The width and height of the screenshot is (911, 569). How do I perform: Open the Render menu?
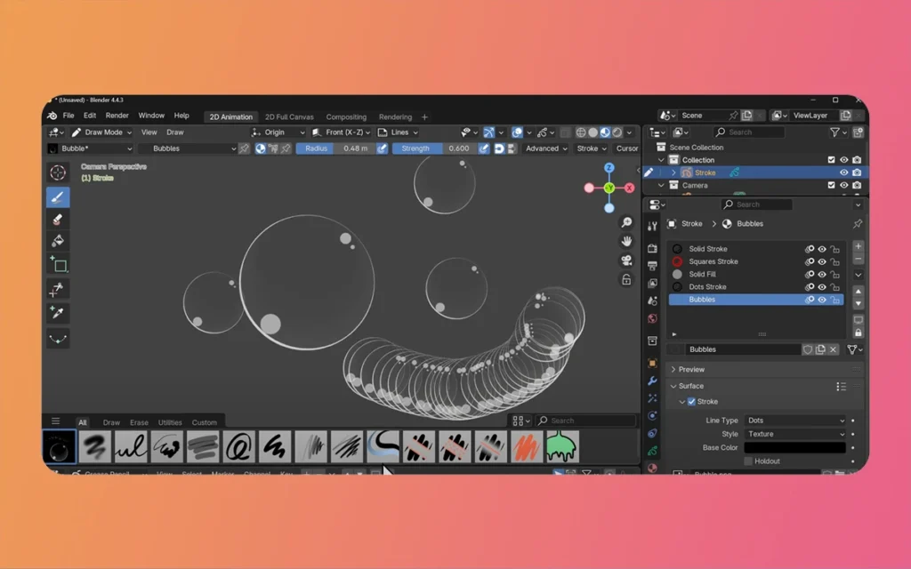117,116
